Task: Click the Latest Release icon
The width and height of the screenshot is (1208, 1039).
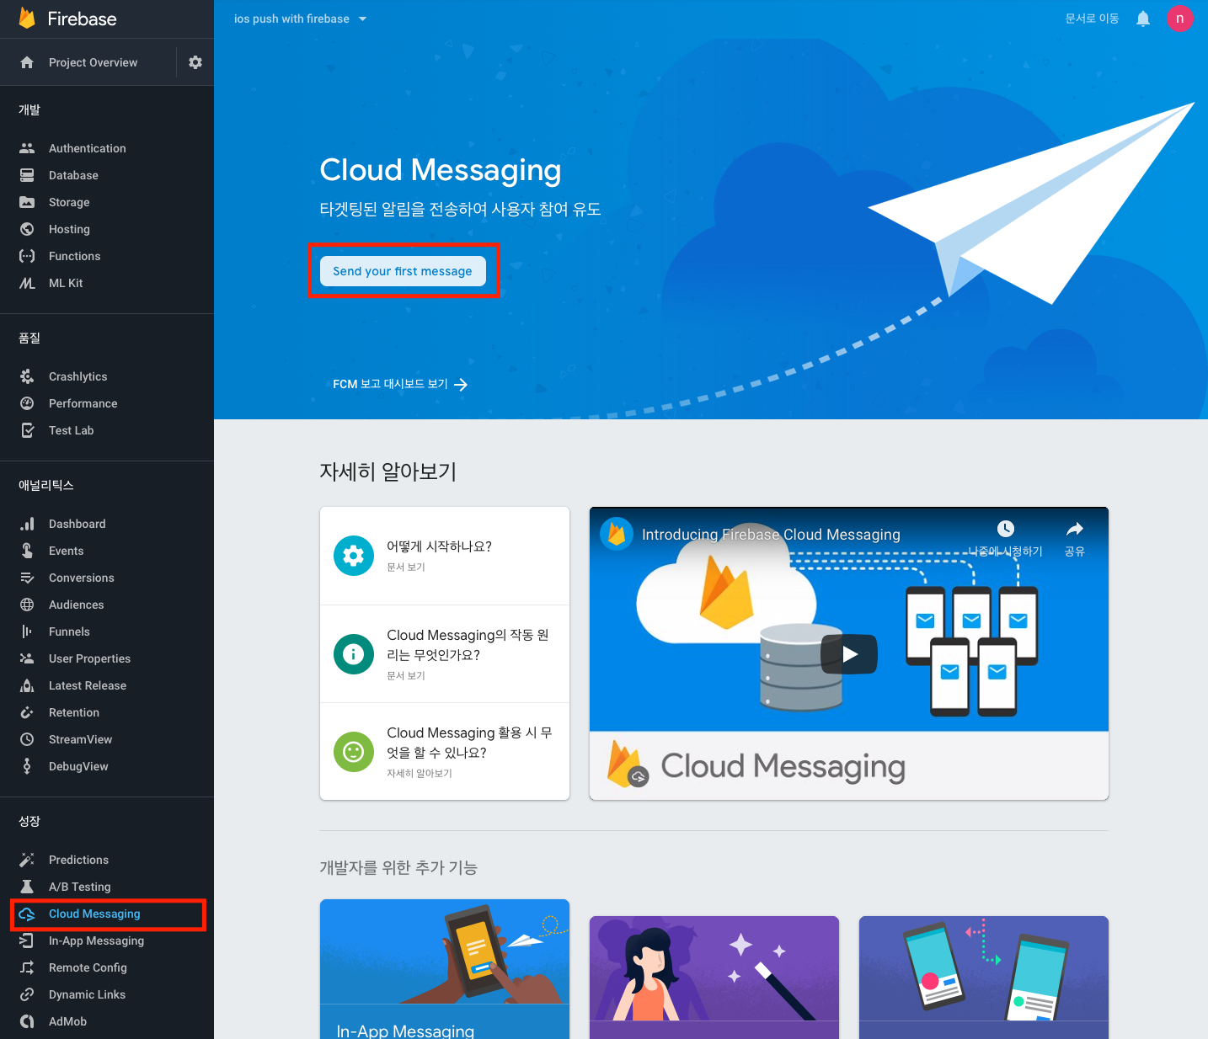Action: pyautogui.click(x=27, y=685)
